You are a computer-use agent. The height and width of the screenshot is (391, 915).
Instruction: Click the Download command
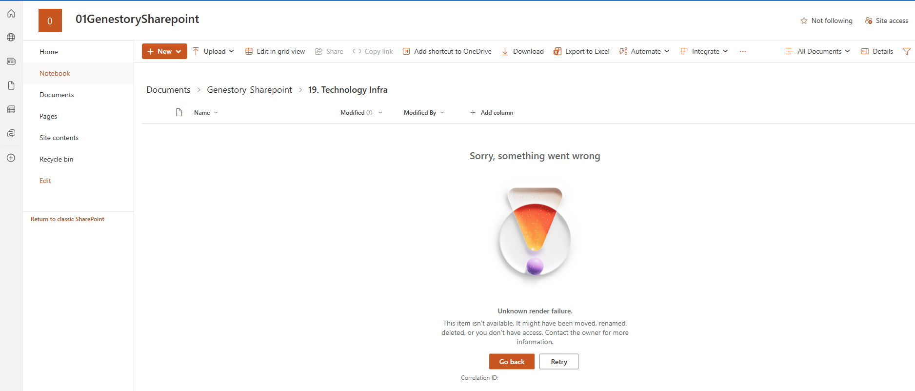point(522,51)
